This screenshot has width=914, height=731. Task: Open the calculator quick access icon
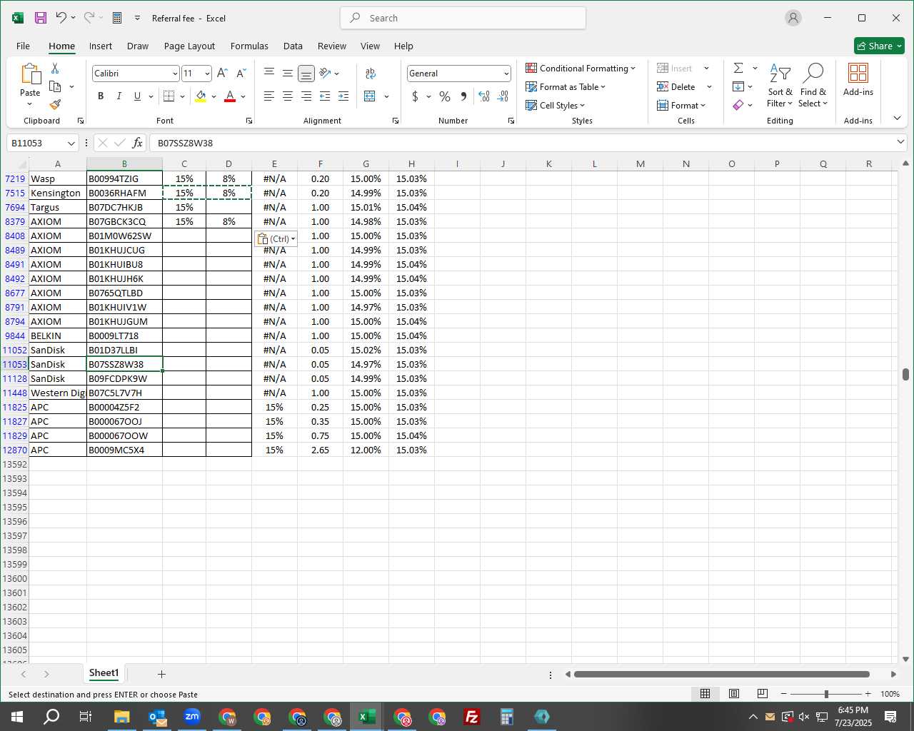(x=117, y=18)
